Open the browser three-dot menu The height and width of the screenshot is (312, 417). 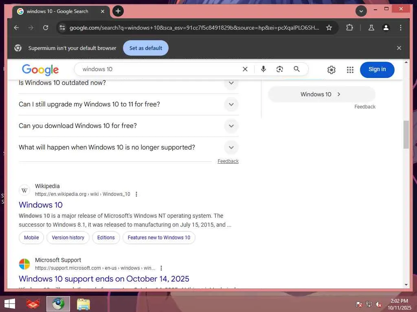point(401,28)
